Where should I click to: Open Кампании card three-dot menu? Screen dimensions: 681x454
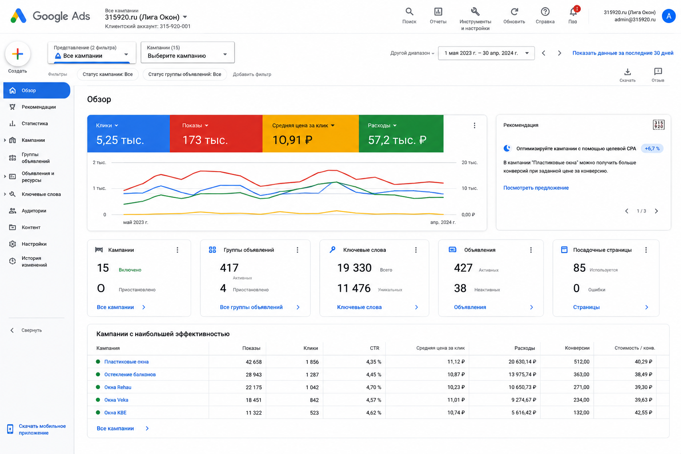tap(177, 250)
